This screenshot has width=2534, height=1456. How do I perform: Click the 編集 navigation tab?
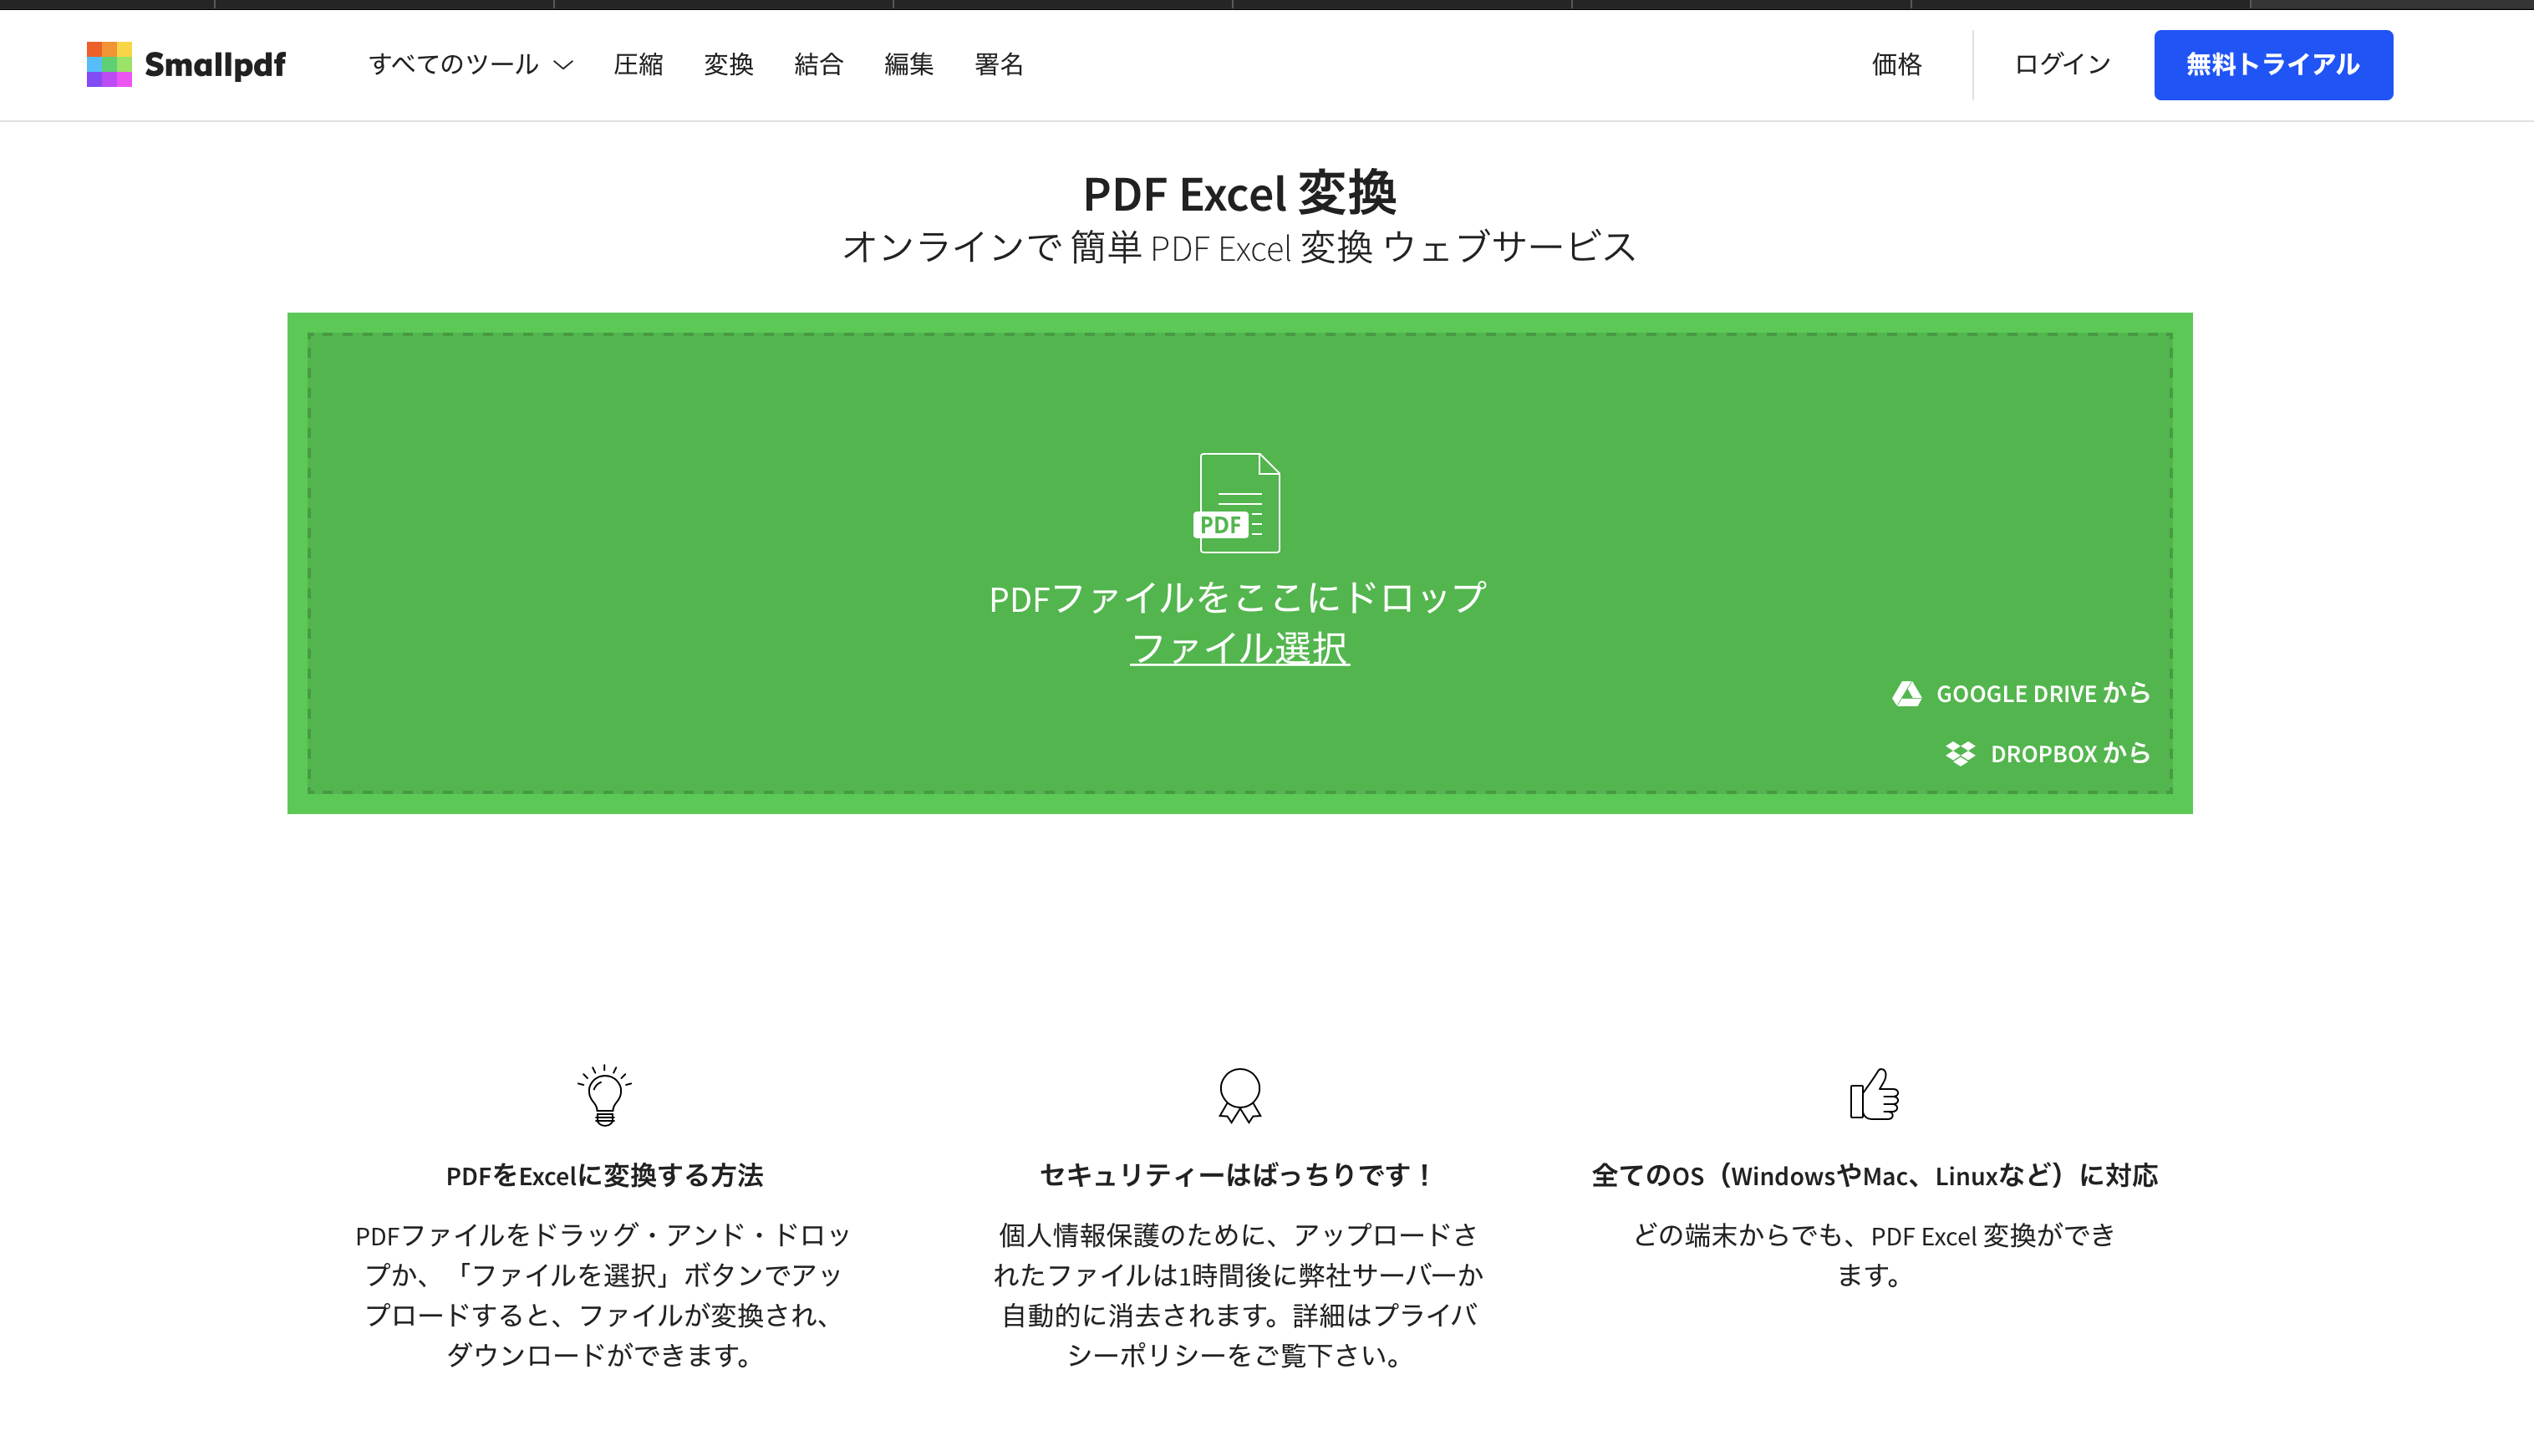coord(908,64)
